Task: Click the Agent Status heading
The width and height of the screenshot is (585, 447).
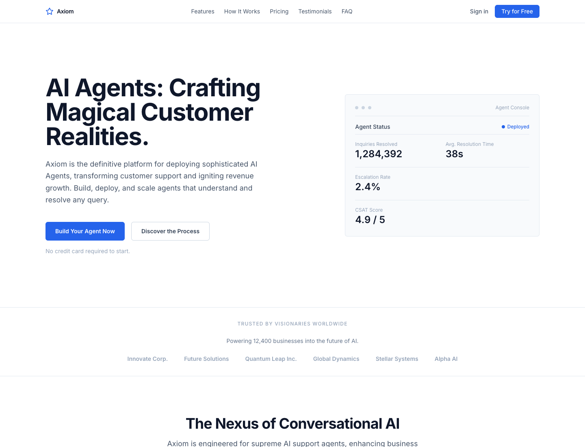Action: (x=373, y=127)
